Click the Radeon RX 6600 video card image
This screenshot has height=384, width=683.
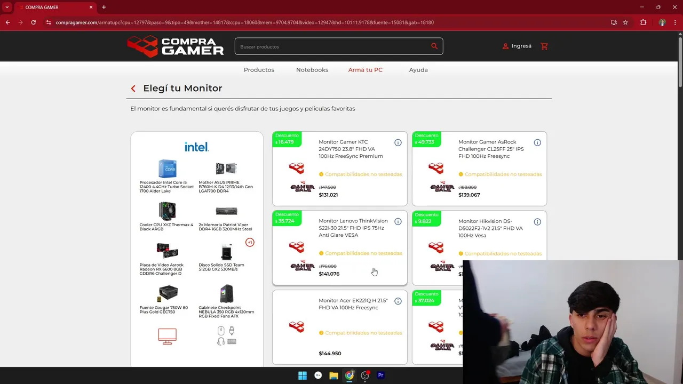(167, 251)
